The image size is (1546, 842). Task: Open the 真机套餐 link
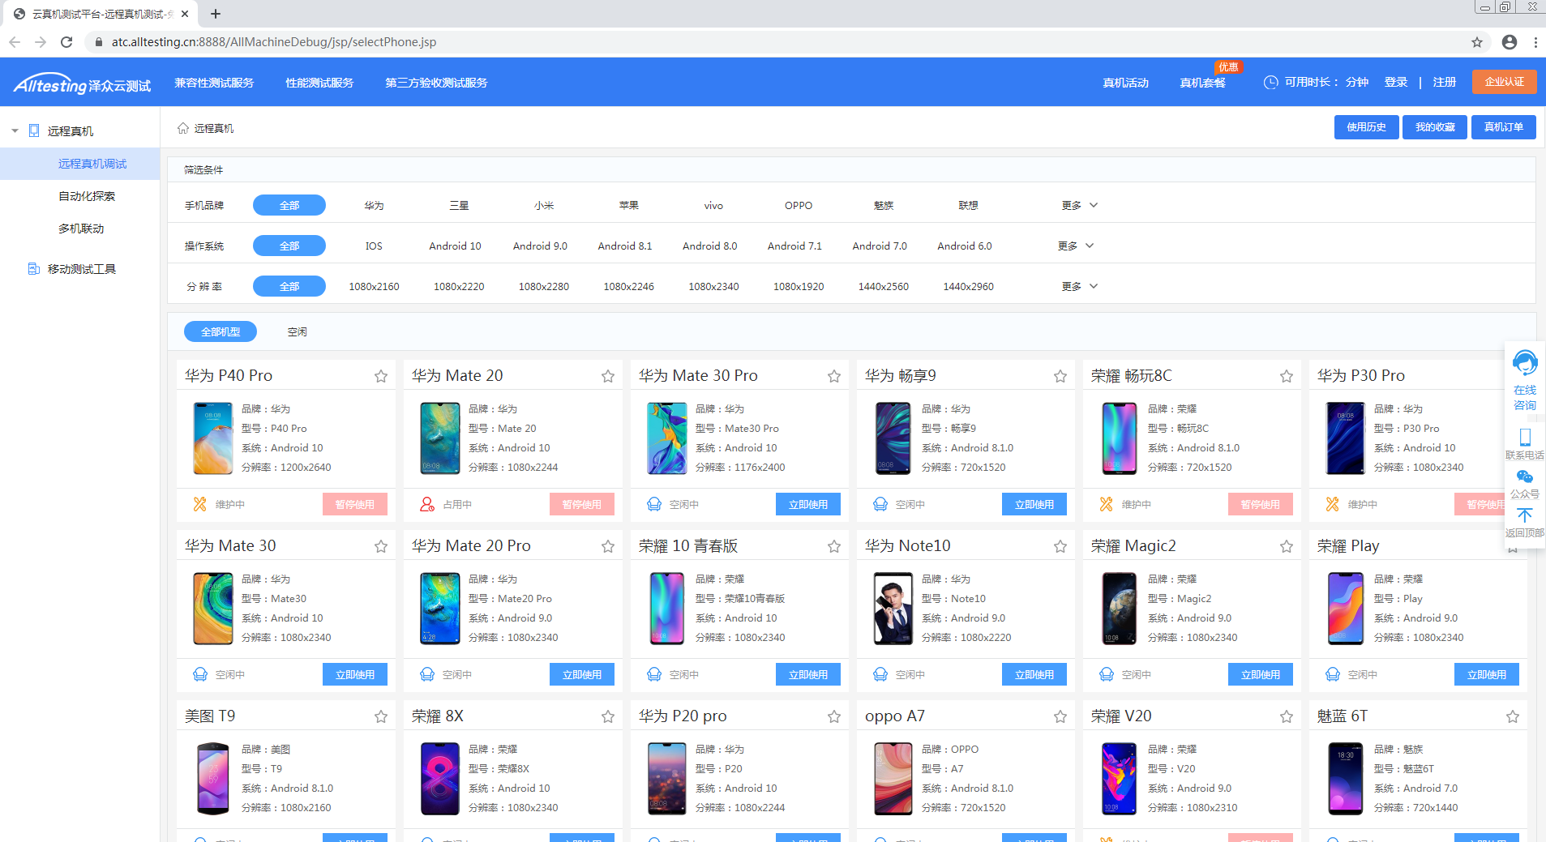click(x=1203, y=83)
